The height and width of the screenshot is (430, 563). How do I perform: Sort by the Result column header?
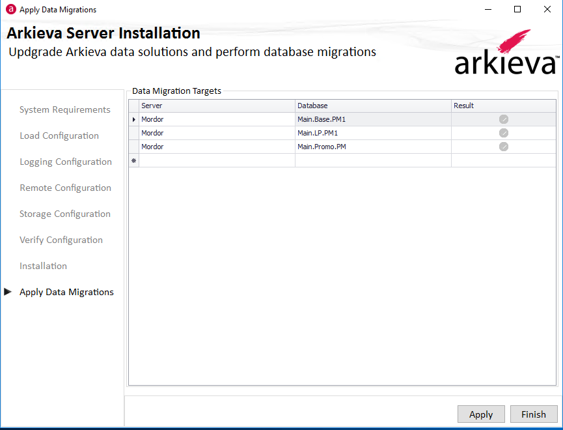coord(503,106)
